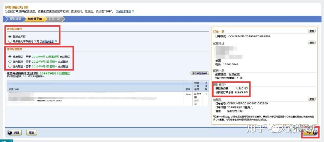Click 基础服务费 US$5.85 line
Screen dimensions: 324x142
click(x=231, y=89)
